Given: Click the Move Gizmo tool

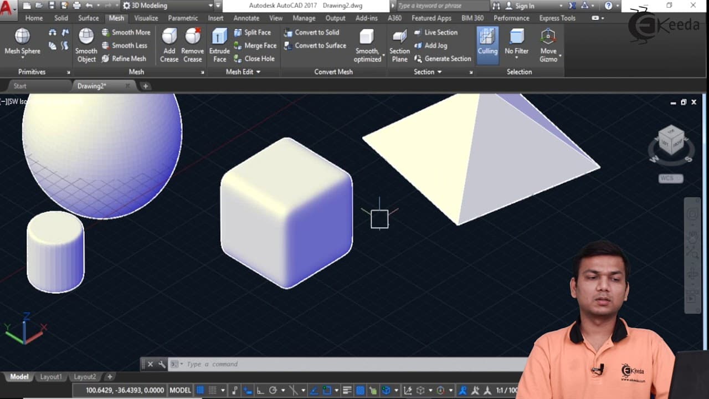Looking at the screenshot, I should click(x=548, y=45).
